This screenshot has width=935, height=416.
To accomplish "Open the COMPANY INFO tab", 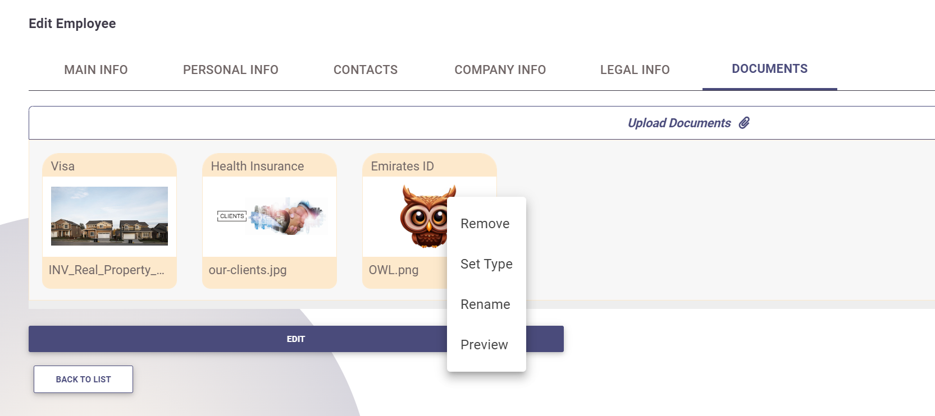I will (500, 70).
